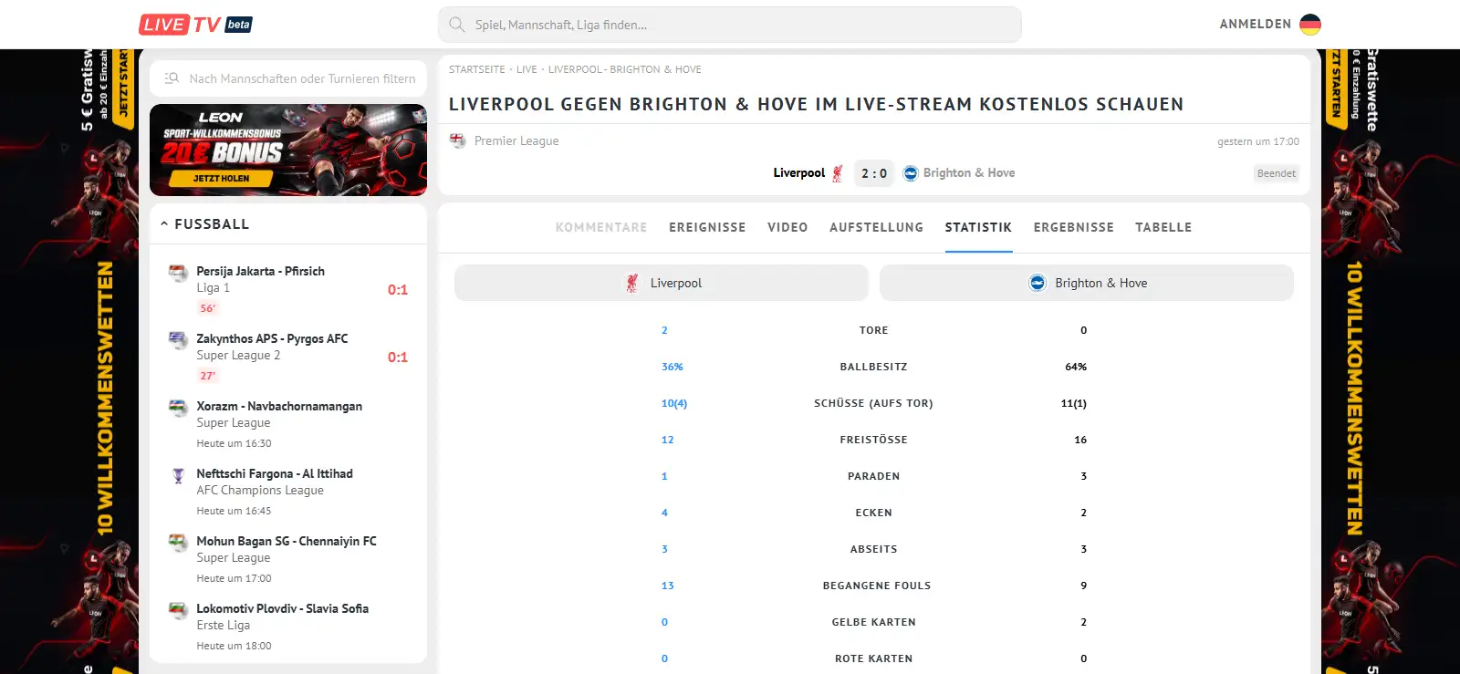Click the Liverpool crest next to the score

tap(837, 173)
